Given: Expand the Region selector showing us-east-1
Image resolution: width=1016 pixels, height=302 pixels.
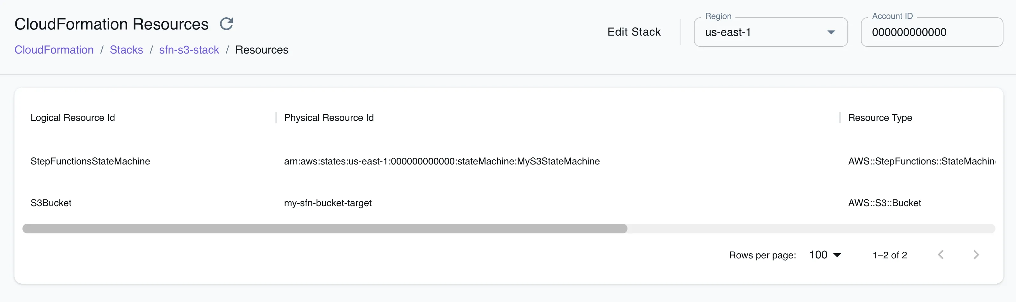Looking at the screenshot, I should [769, 32].
